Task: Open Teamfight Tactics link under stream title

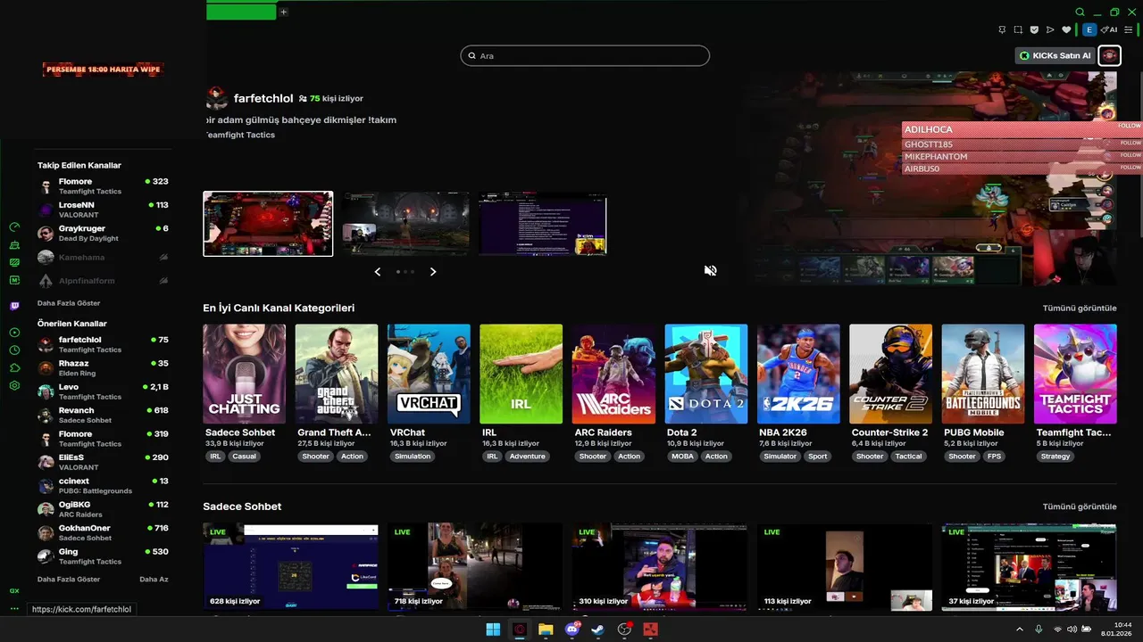Action: pos(239,136)
